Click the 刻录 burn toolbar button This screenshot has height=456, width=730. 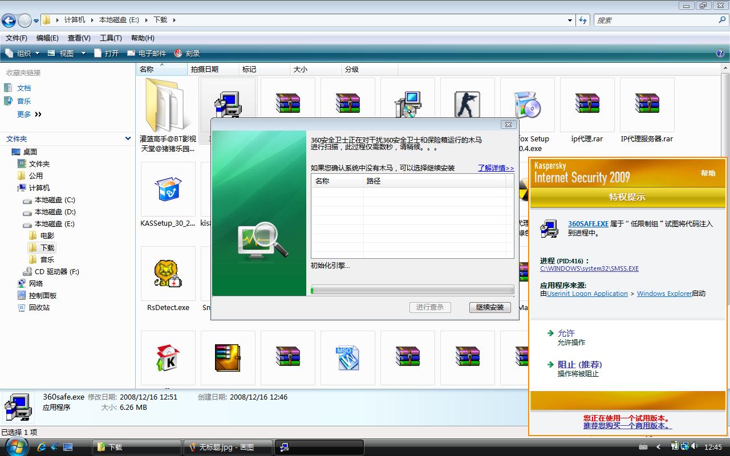(187, 53)
